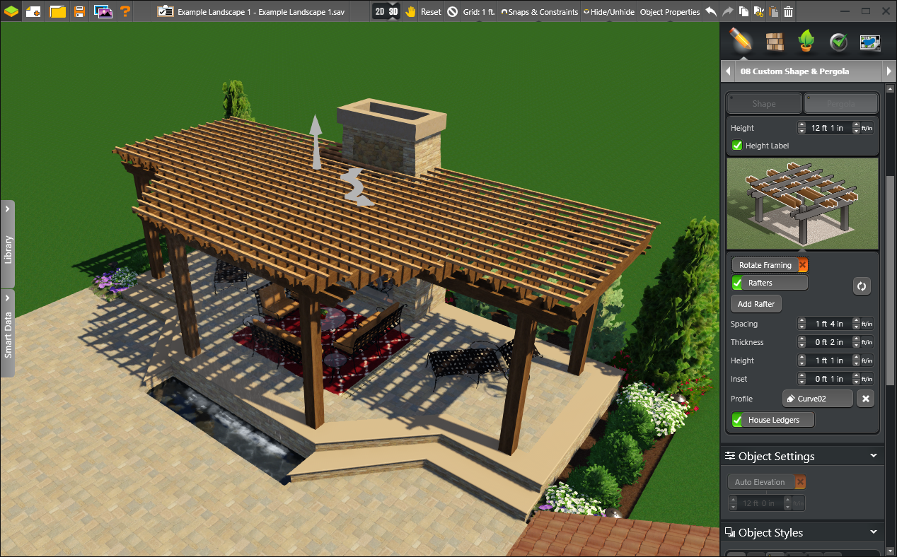This screenshot has height=557, width=897.
Task: Click the Undo arrow icon
Action: (x=710, y=11)
